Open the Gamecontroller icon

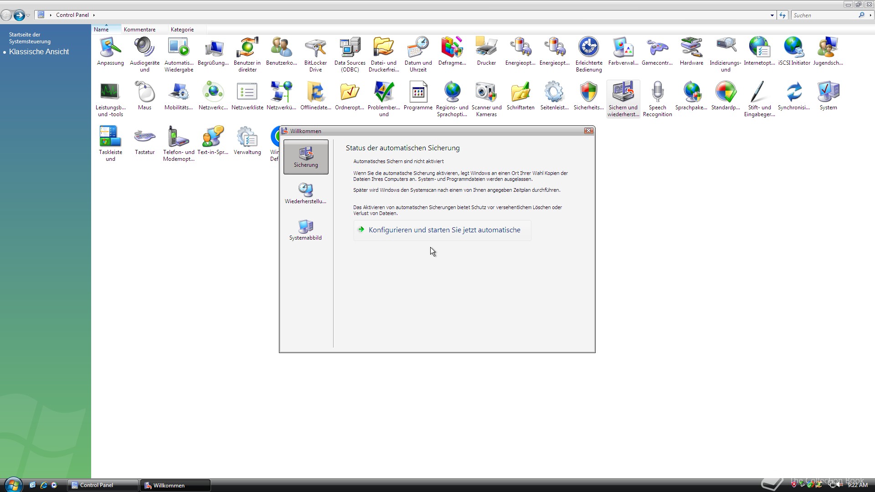[657, 52]
